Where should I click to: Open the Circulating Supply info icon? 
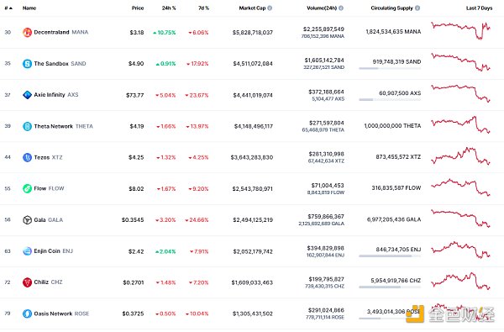point(417,8)
